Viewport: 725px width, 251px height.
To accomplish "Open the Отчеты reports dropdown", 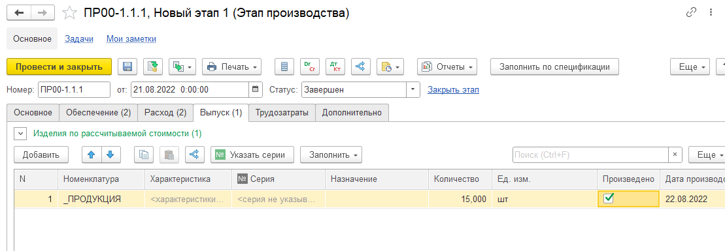I will point(447,67).
